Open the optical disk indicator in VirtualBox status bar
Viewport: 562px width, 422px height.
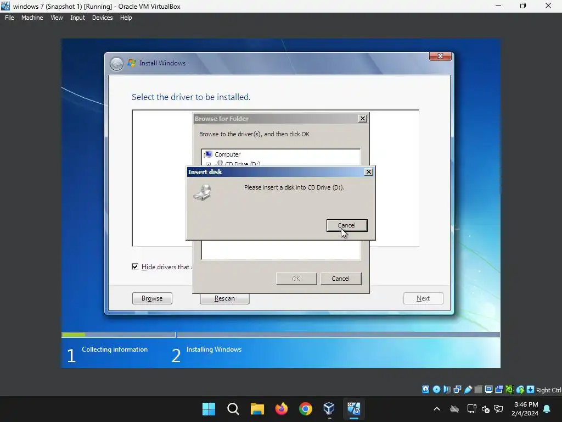436,390
